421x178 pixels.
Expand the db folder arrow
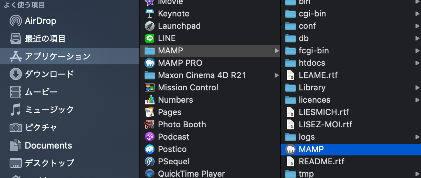[x=417, y=38]
